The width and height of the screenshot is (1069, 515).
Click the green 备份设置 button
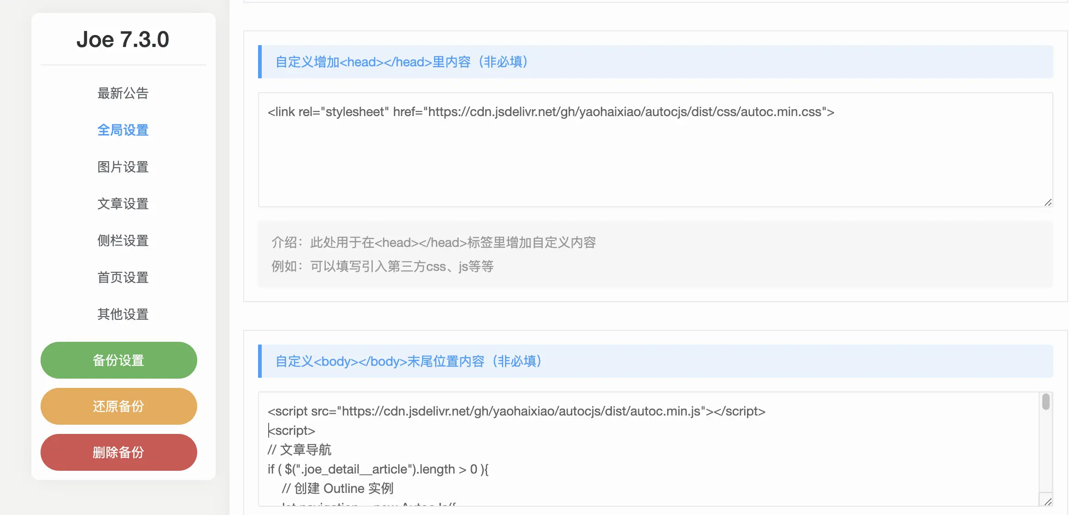point(119,360)
